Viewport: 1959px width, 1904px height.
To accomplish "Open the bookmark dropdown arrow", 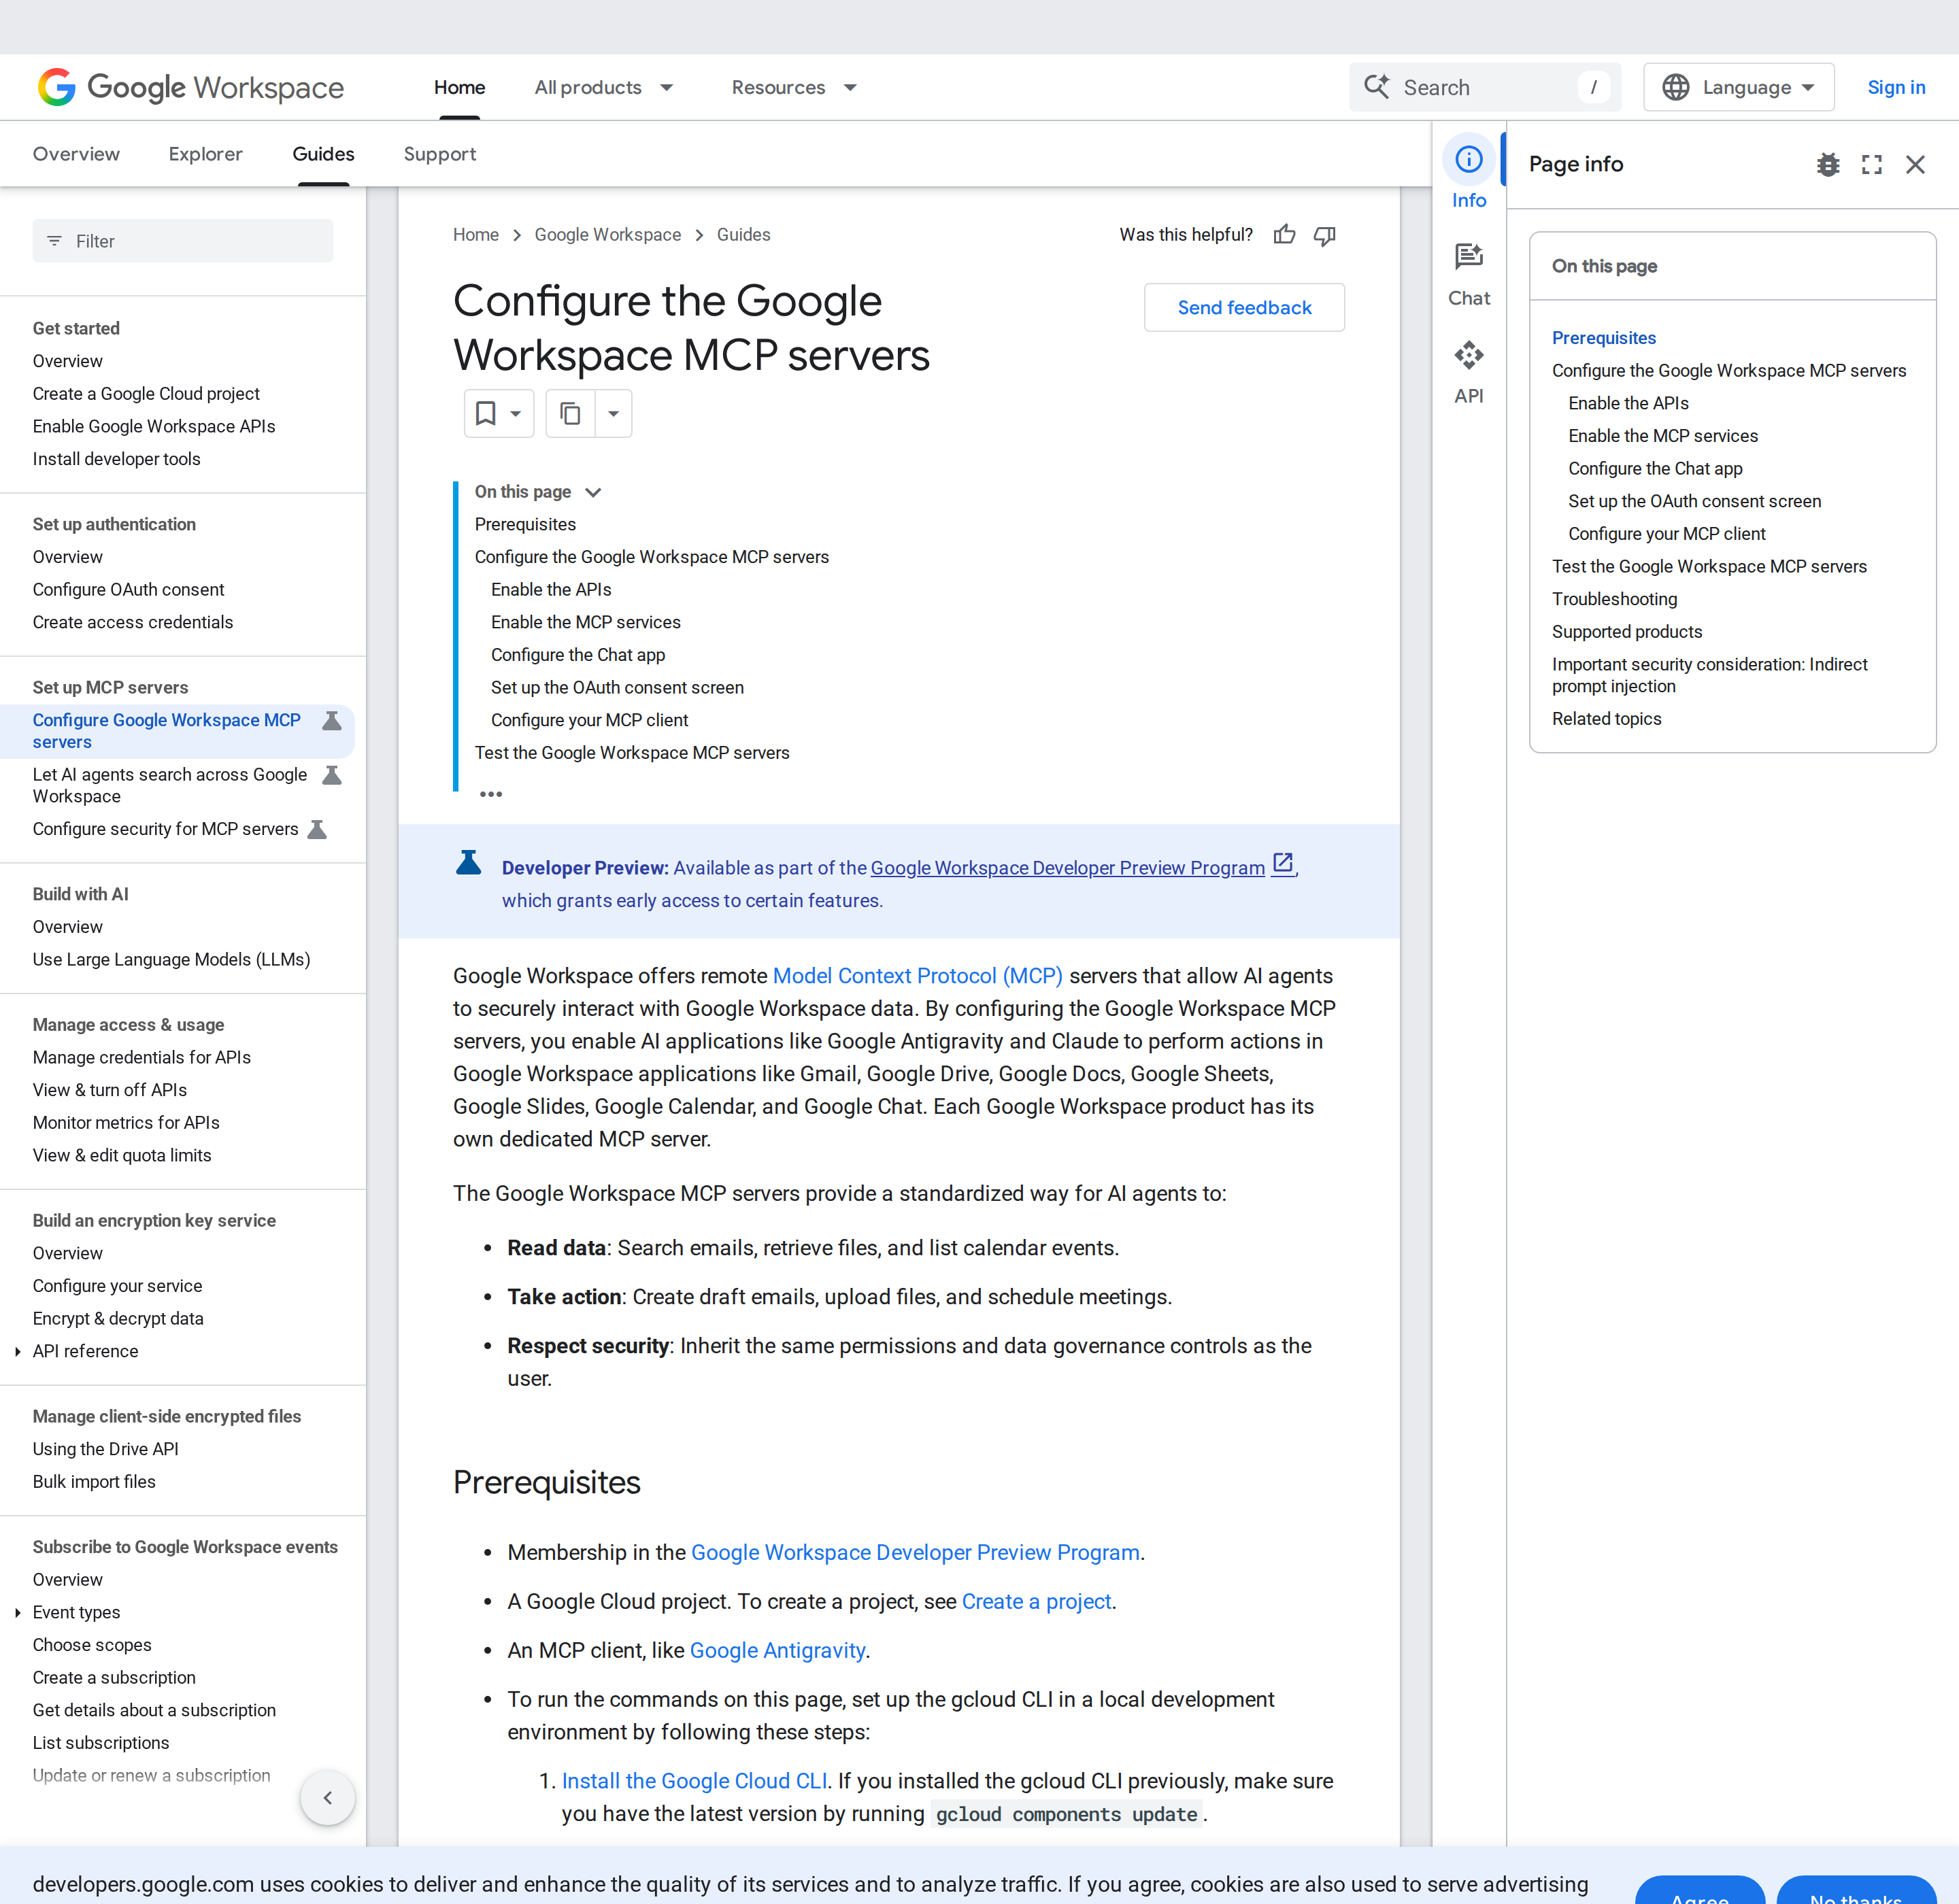I will pyautogui.click(x=516, y=413).
